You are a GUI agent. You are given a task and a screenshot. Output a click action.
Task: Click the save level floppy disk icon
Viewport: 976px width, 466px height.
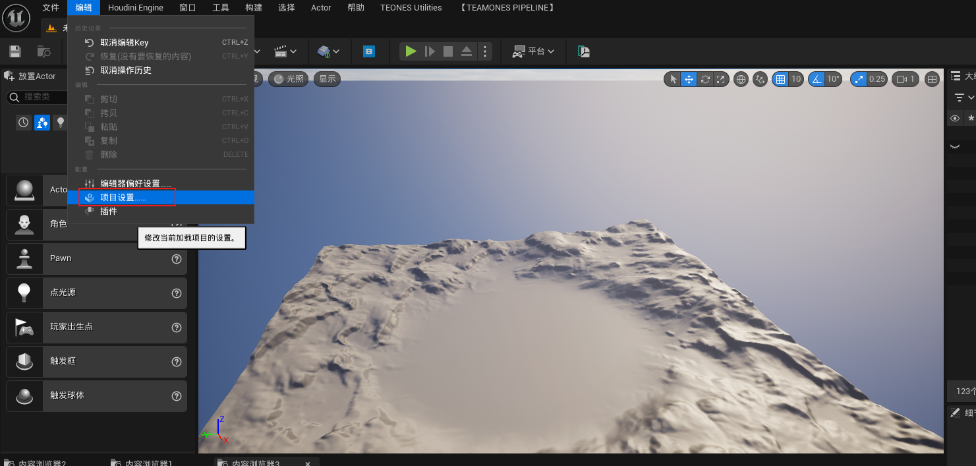click(x=15, y=51)
